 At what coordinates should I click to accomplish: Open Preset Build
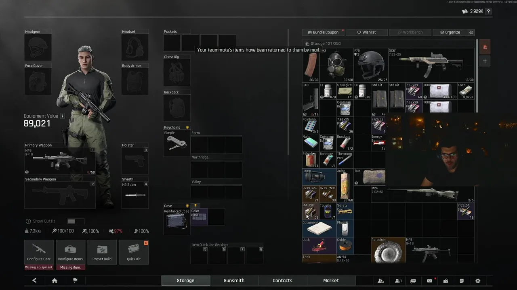102,252
